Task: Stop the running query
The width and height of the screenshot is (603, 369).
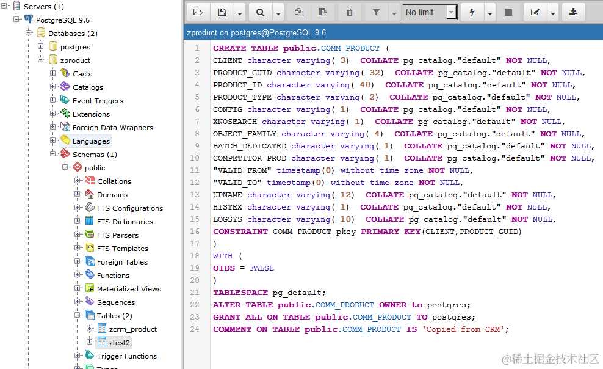Action: [508, 12]
